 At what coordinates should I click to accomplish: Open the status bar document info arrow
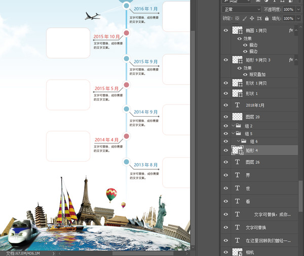(53, 253)
